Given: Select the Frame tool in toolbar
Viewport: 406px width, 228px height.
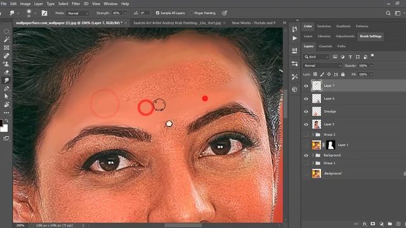Looking at the screenshot, I should point(6,47).
